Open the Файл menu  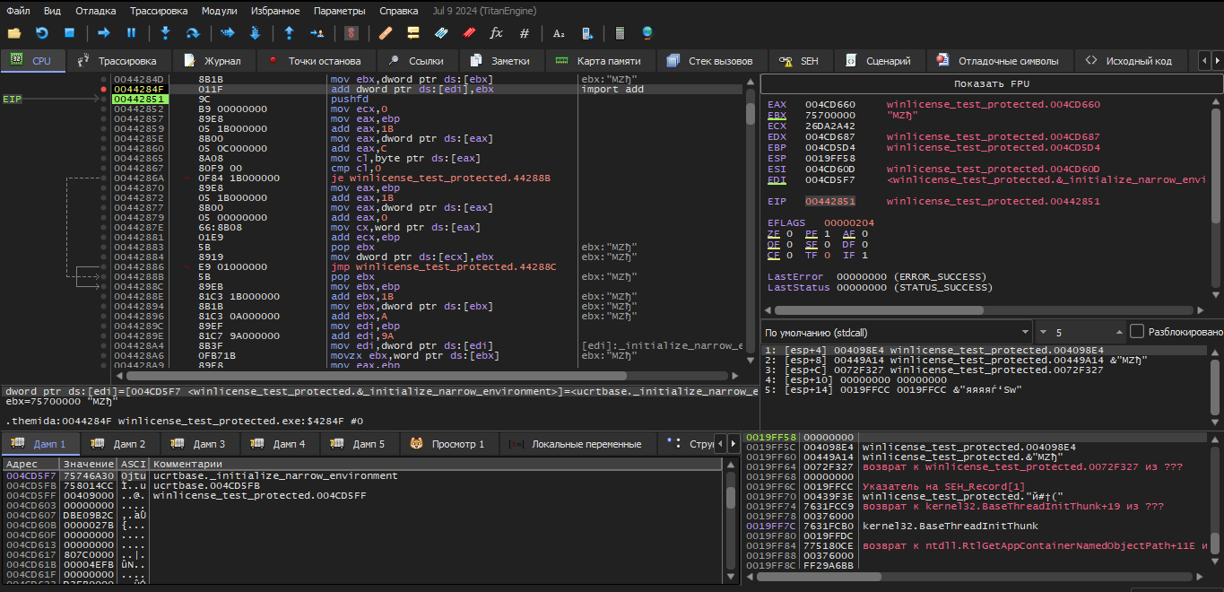pos(18,11)
